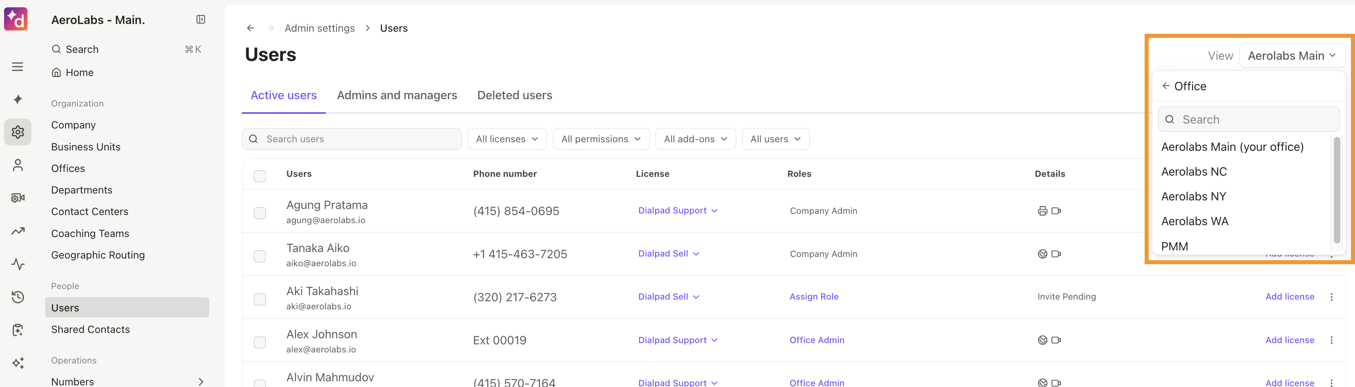
Task: Click Add license for Alex Johnson
Action: 1289,340
